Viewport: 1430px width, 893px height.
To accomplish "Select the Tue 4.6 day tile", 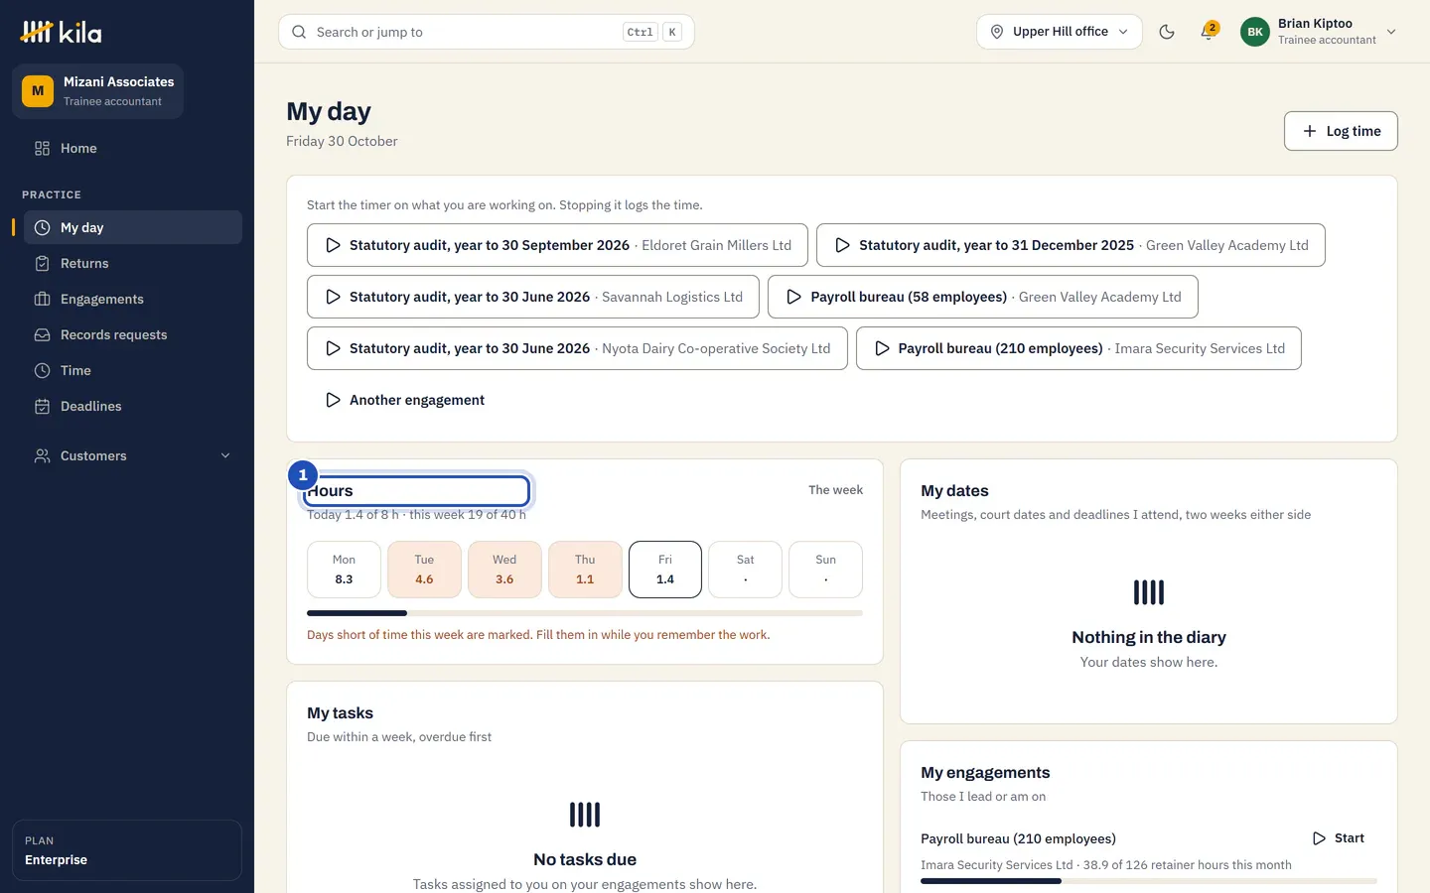I will (424, 570).
